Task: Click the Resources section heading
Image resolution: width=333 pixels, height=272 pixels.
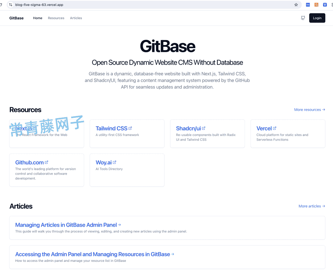Action: 25,109
